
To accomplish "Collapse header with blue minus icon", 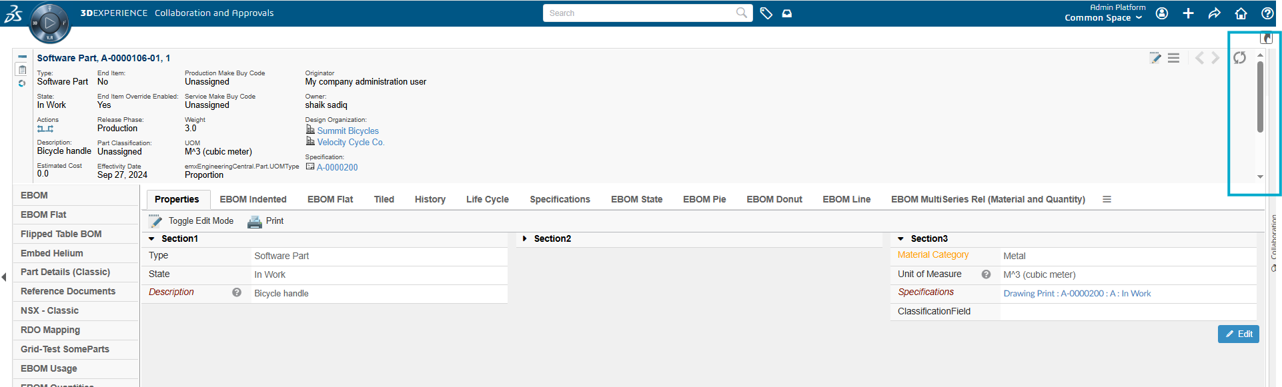I will 22,57.
